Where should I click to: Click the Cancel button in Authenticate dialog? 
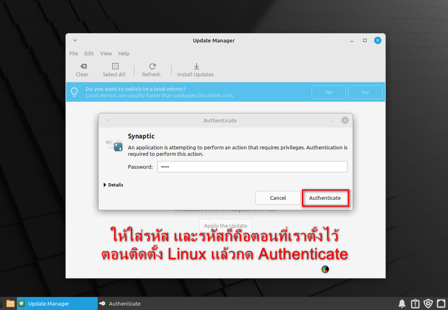278,198
